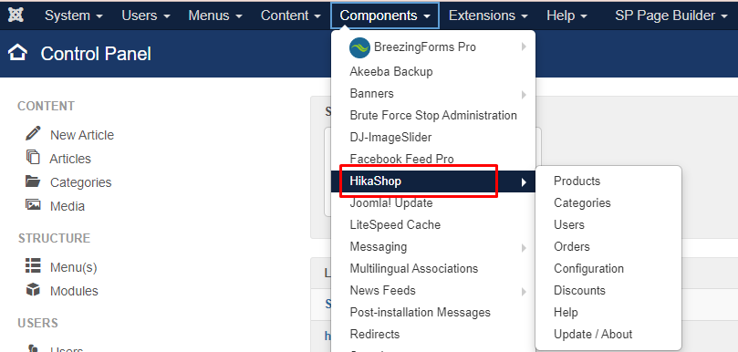The height and width of the screenshot is (352, 738).
Task: Click the Categories folder icon
Action: (x=33, y=181)
